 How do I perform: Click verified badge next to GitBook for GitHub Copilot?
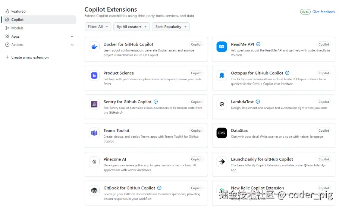159,188
